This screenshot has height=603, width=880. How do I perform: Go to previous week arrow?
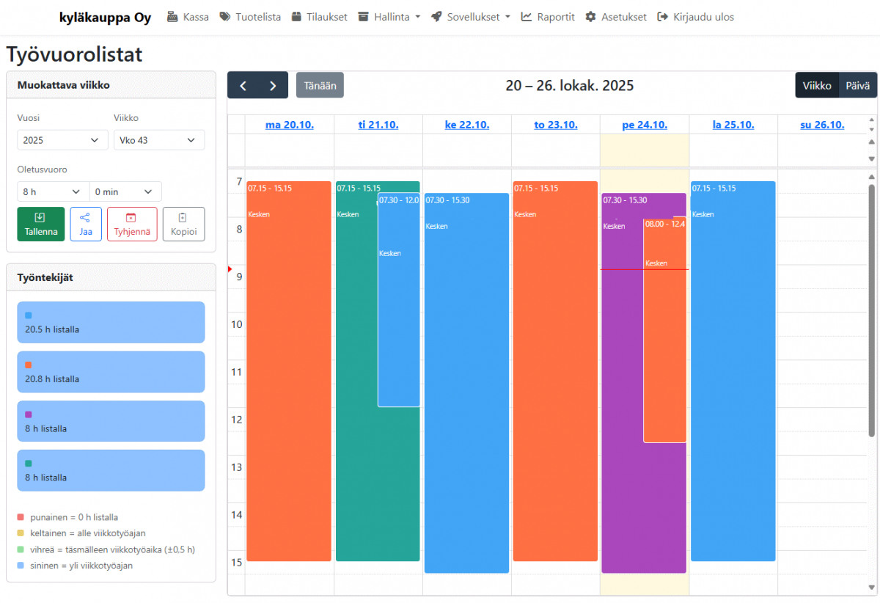(x=243, y=86)
